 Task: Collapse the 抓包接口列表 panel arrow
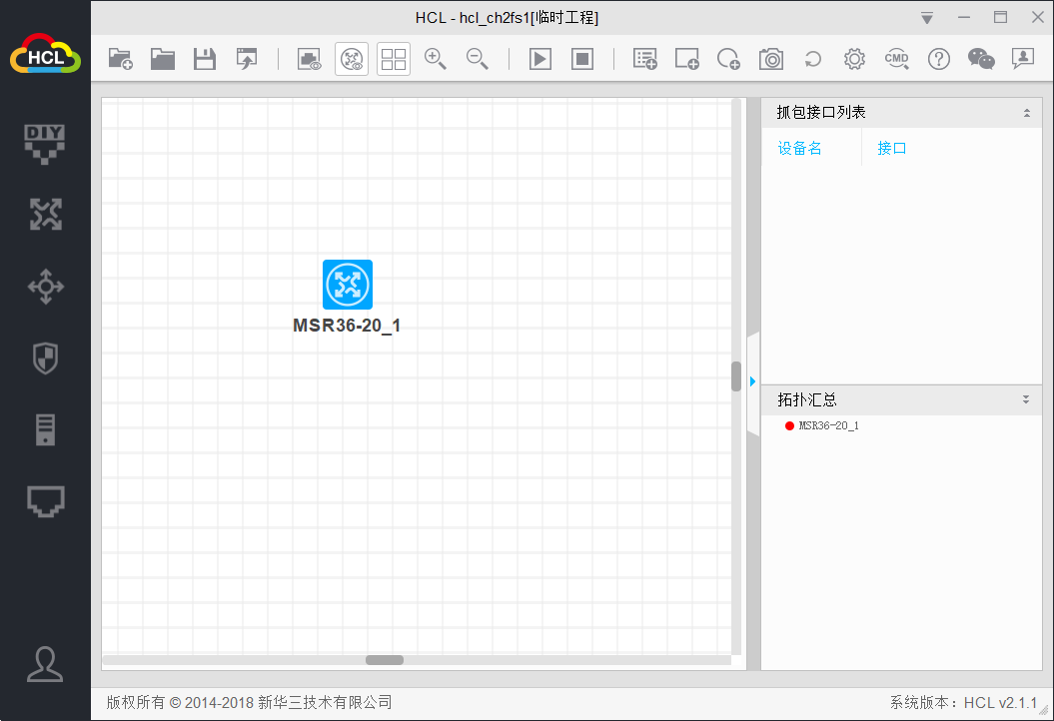tap(1026, 113)
